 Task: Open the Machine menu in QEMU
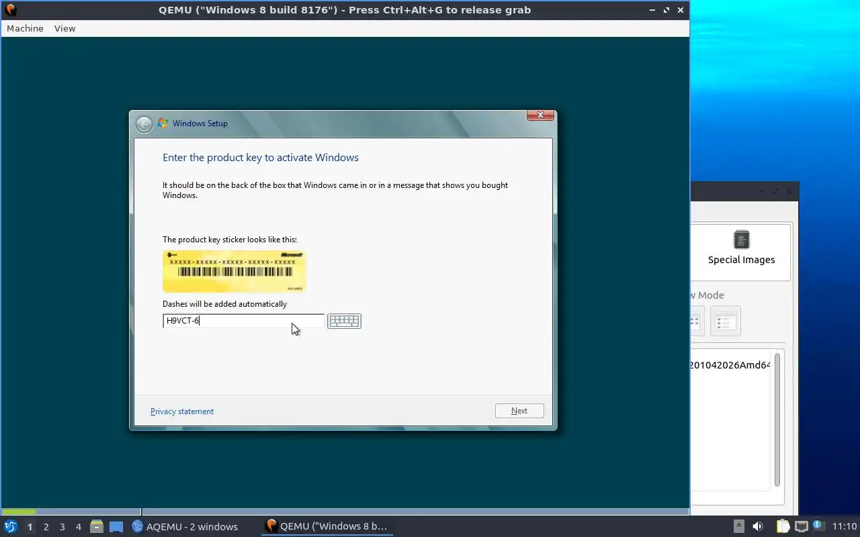[x=25, y=28]
